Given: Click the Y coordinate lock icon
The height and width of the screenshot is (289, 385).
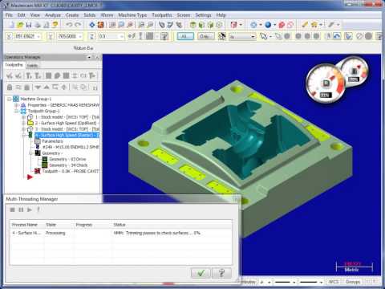Looking at the screenshot, I should [x=51, y=36].
